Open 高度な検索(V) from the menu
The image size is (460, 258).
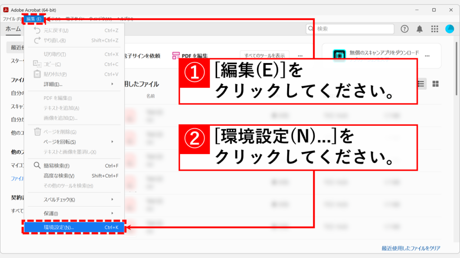[x=74, y=176]
